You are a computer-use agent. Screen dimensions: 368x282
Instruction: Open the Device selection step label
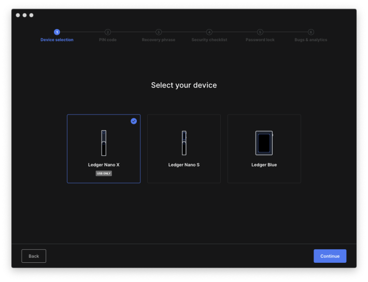[x=57, y=40]
